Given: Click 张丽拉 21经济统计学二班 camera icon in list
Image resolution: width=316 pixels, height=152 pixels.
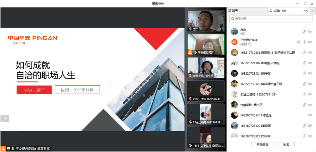Looking at the screenshot, I should 310,52.
